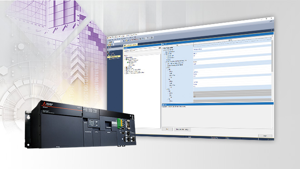300x169 pixels.
Task: Select the yellow highlighted item in navigation tree
Action: (114, 57)
